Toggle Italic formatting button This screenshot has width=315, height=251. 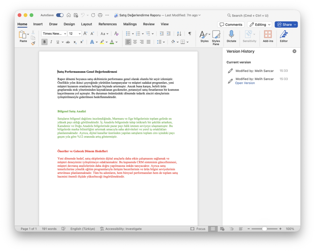click(x=51, y=42)
